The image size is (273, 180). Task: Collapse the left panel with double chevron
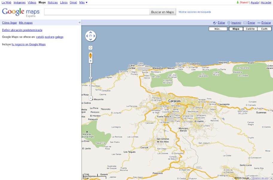[80, 22]
